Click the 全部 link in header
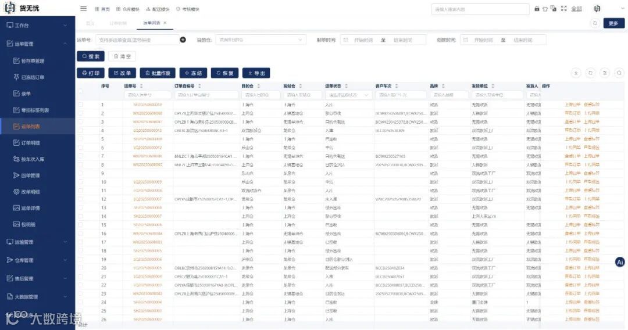The height and width of the screenshot is (330, 628). [576, 8]
